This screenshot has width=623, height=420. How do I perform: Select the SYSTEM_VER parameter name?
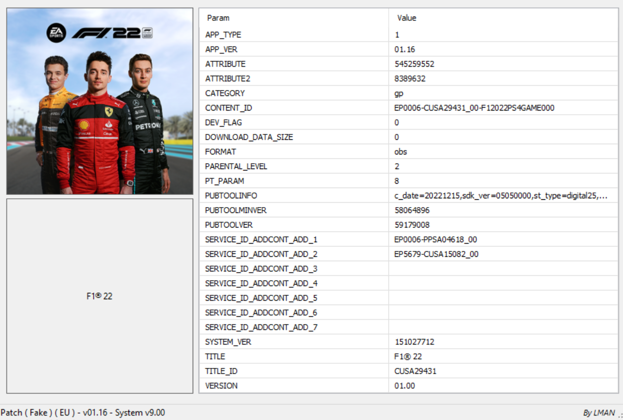[x=228, y=342]
